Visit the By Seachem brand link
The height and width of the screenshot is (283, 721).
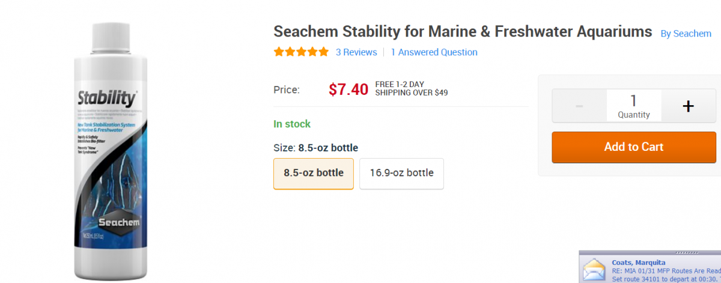pyautogui.click(x=686, y=34)
